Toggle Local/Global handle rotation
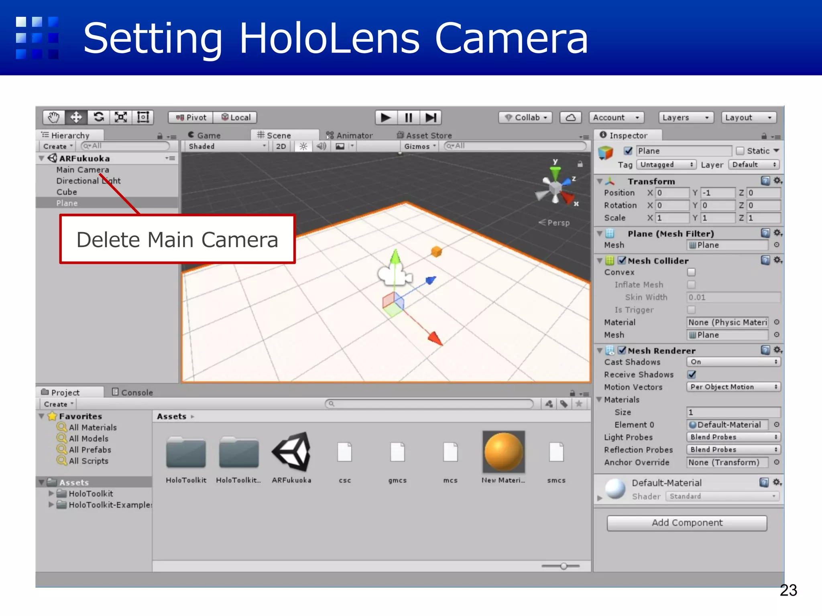The image size is (822, 616). 235,118
